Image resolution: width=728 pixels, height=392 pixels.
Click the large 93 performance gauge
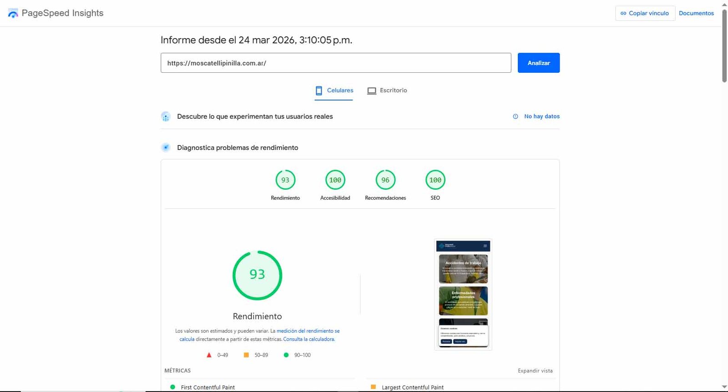258,275
